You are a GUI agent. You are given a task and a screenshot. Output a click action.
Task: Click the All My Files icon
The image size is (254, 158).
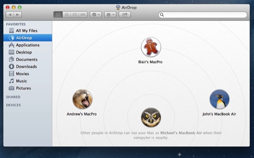click(x=11, y=30)
